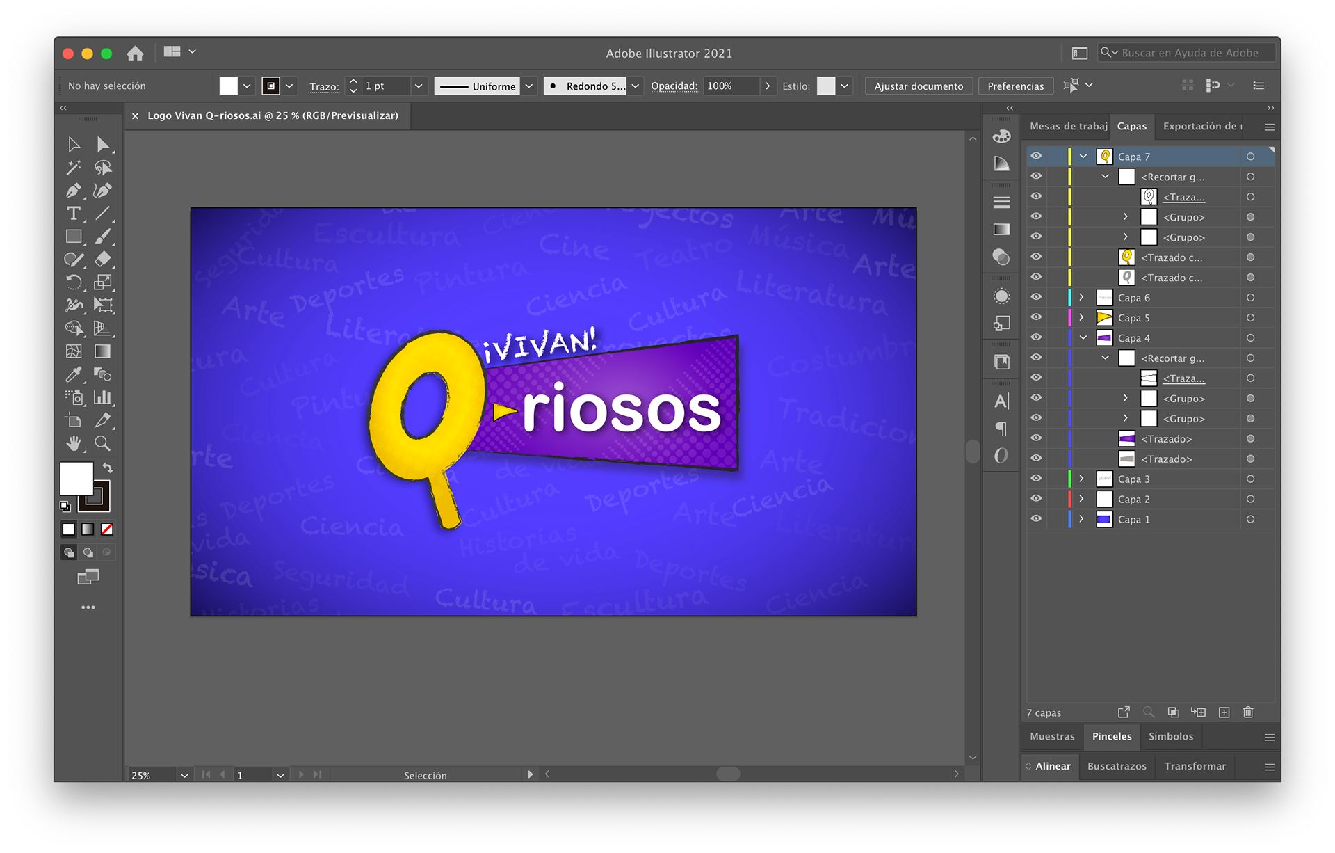Select the Type tool
This screenshot has width=1335, height=853.
click(73, 214)
